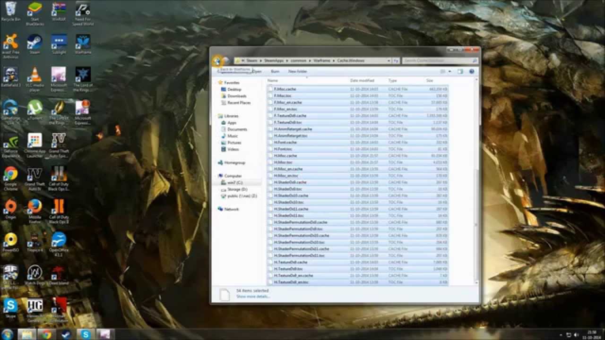605x340 pixels.
Task: Launch Mozilla Firefox from the desktop
Action: 35,211
